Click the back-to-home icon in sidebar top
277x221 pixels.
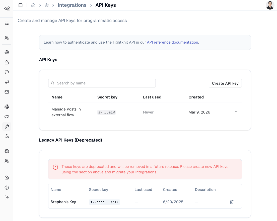click(7, 8)
